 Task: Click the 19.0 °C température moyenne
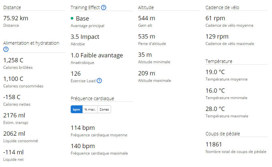(215, 72)
